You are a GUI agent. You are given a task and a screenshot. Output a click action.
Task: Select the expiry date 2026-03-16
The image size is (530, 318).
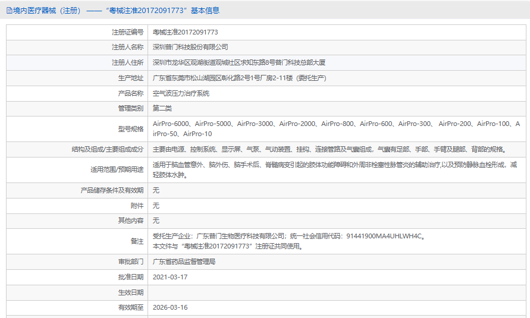[x=170, y=308]
